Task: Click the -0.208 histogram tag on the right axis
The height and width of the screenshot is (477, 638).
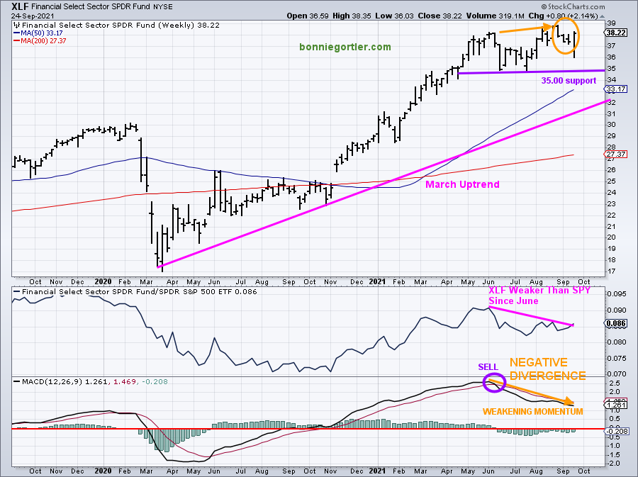Action: 617,431
